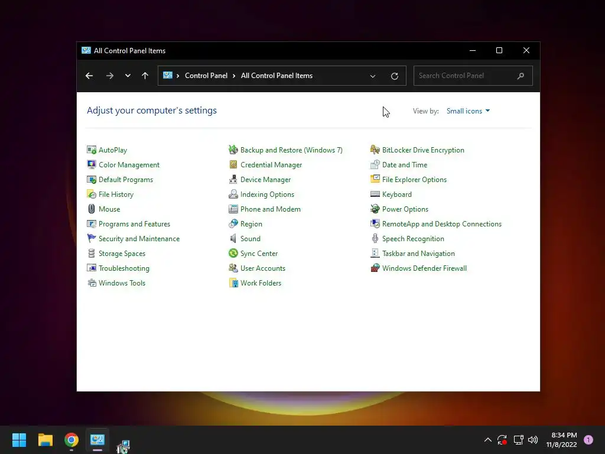Click the File Explorer Options folder icon
Screen dimensions: 605x454
pos(375,180)
